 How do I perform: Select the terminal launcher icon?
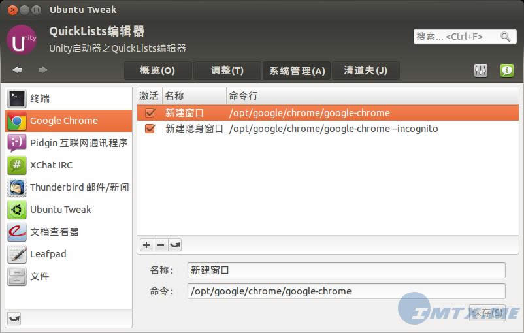pyautogui.click(x=17, y=99)
